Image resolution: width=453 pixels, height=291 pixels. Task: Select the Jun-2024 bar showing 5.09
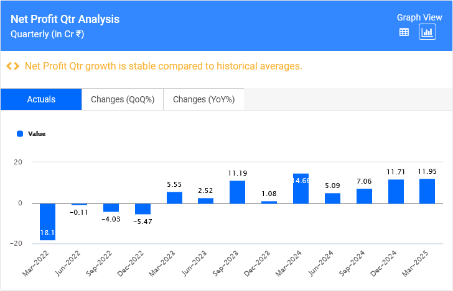click(x=332, y=198)
